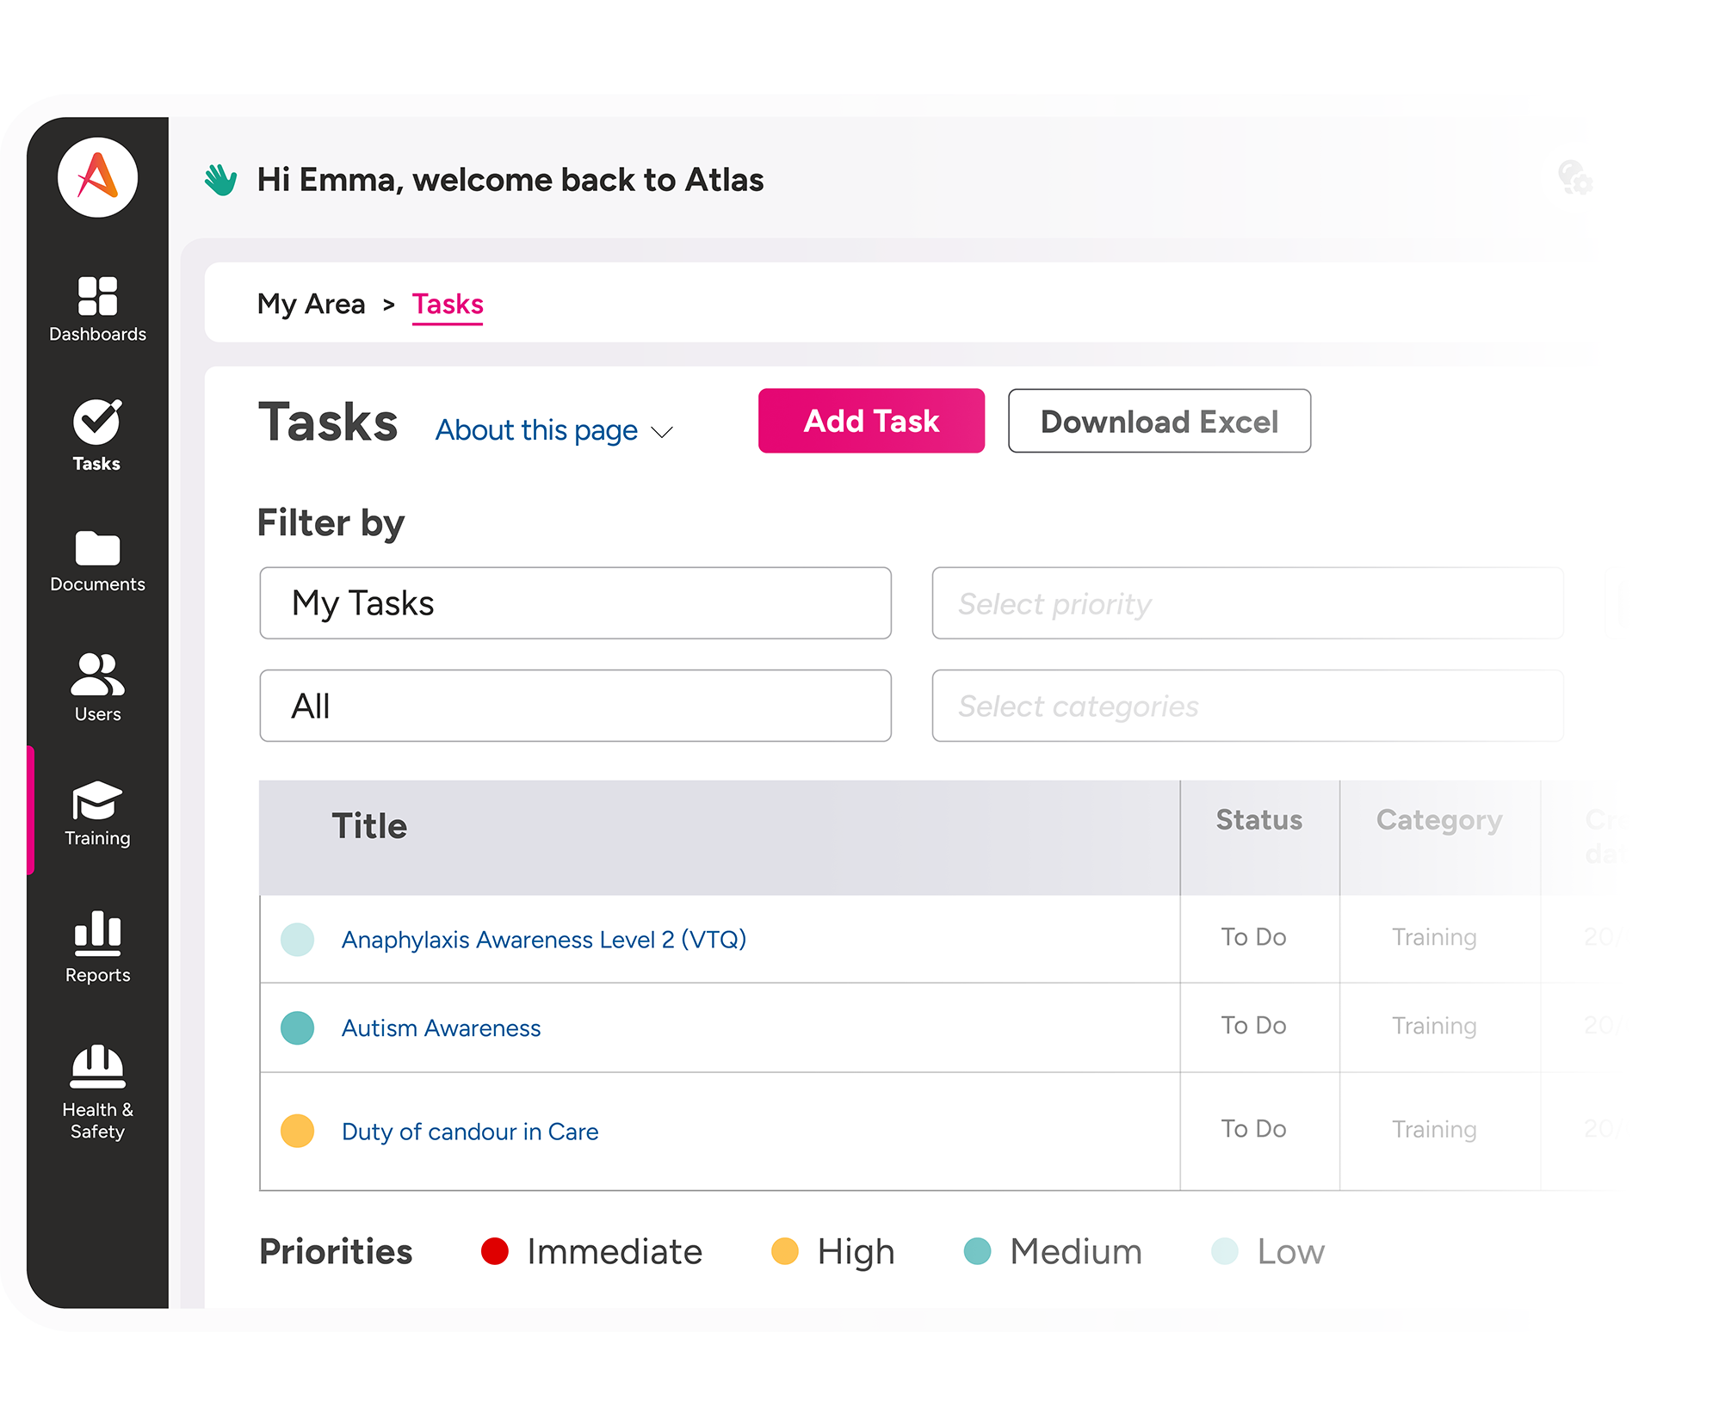Screen dimensions: 1725x1425
Task: Open the Training graduation cap icon
Action: tap(97, 800)
